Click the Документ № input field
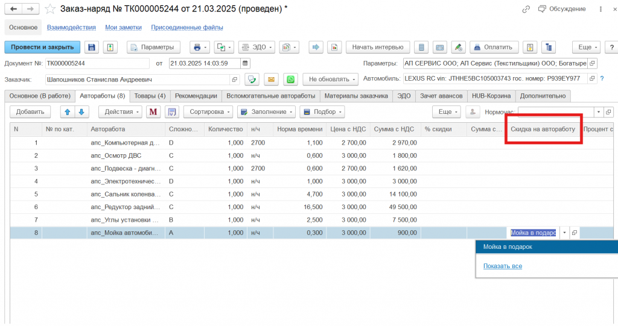Screen dimensions: 618x326 coord(97,63)
